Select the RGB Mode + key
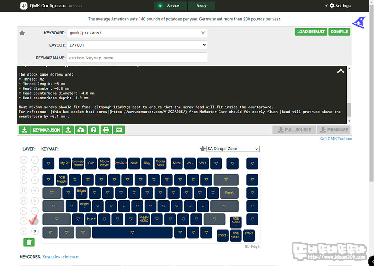Image resolution: width=374 pixels, height=266 pixels. click(x=236, y=222)
